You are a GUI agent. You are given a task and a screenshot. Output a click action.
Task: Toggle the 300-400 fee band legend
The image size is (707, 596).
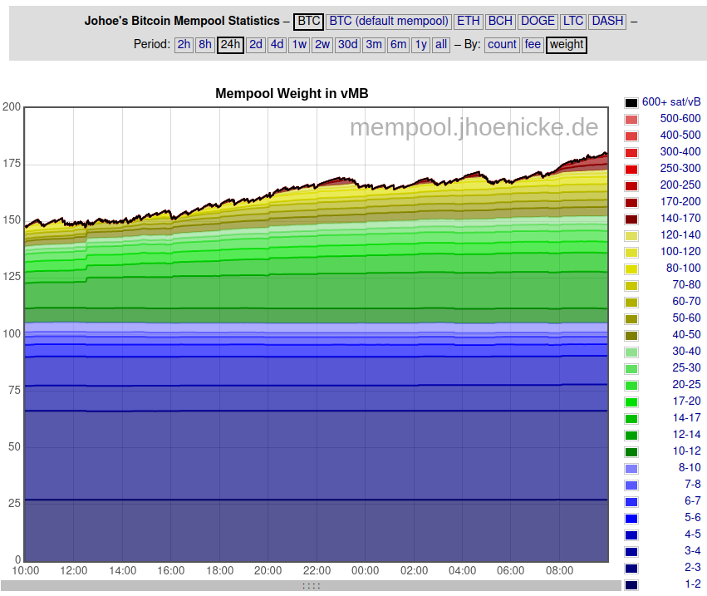click(631, 152)
